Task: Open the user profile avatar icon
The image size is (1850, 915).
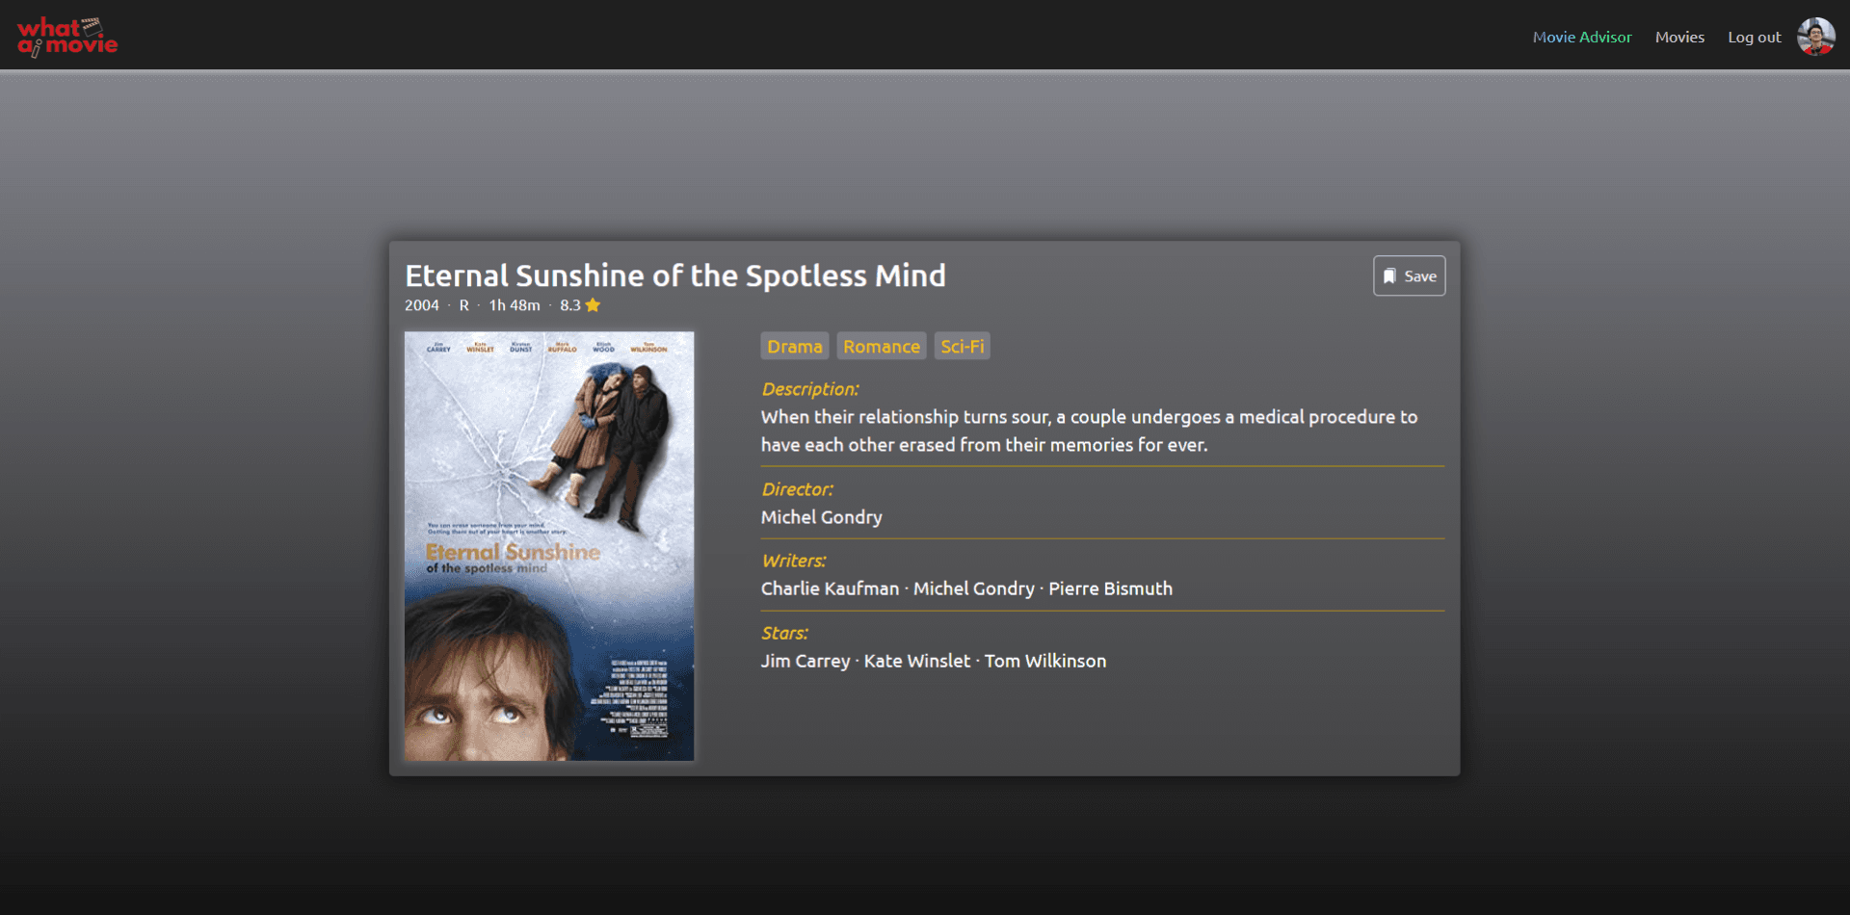Action: pyautogui.click(x=1815, y=36)
